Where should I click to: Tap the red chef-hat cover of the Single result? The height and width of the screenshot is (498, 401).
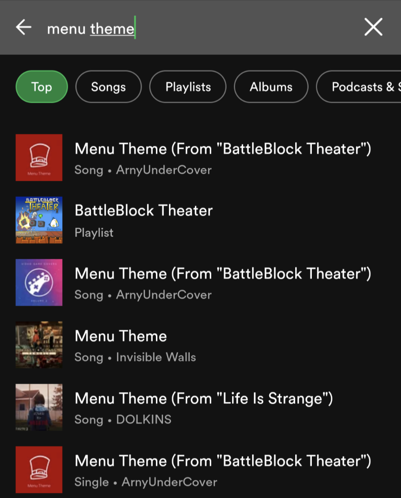[x=39, y=470]
